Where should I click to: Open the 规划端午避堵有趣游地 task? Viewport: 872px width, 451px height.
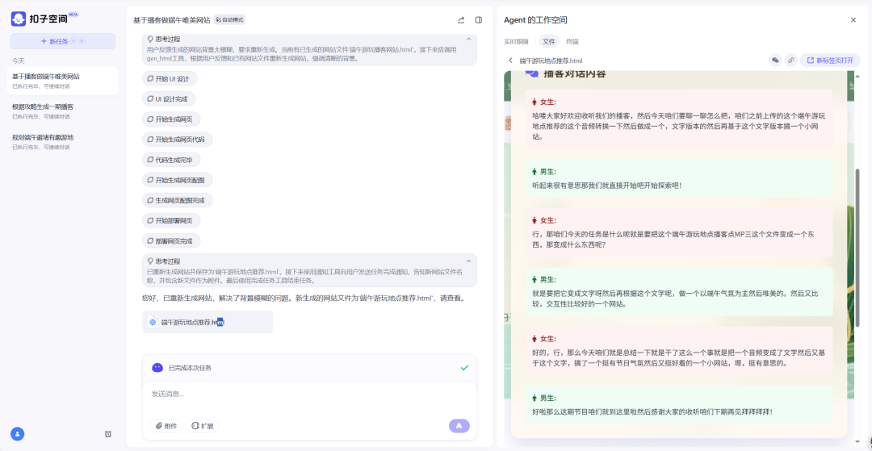[x=63, y=142]
